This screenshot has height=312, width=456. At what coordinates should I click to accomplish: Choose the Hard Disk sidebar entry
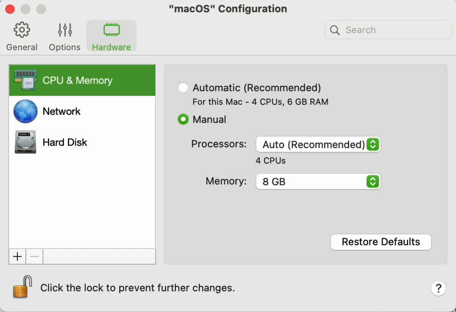coord(65,142)
